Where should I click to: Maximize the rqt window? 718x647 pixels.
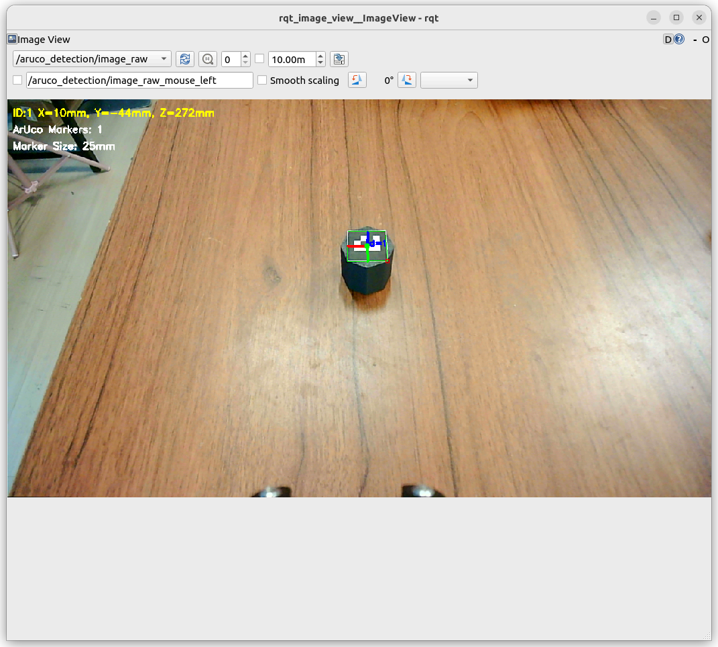[x=676, y=18]
